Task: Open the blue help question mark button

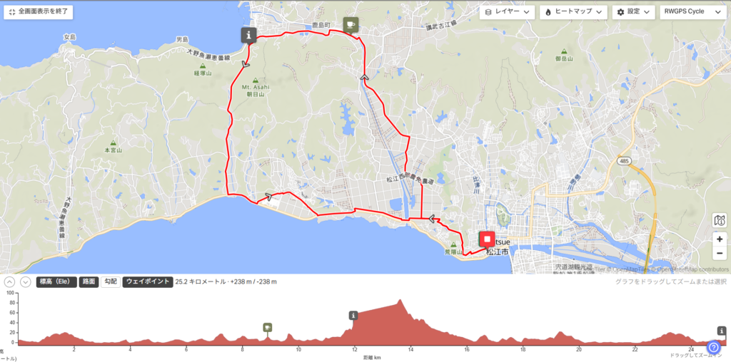Action: point(714,347)
